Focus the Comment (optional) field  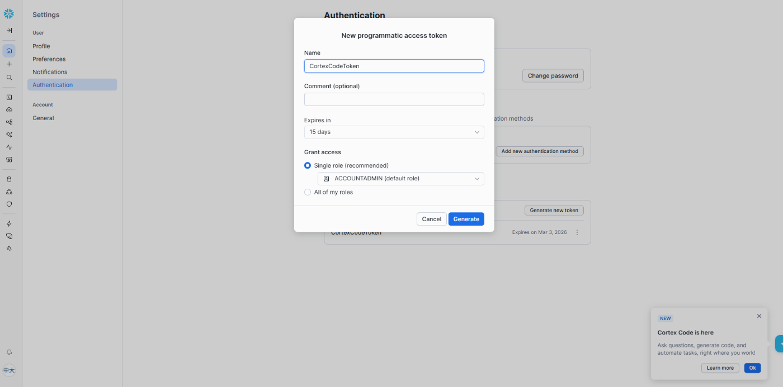click(394, 99)
